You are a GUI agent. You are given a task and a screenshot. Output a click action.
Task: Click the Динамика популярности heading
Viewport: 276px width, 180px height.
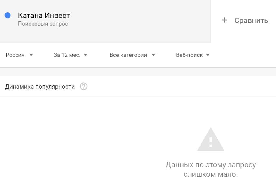[40, 87]
